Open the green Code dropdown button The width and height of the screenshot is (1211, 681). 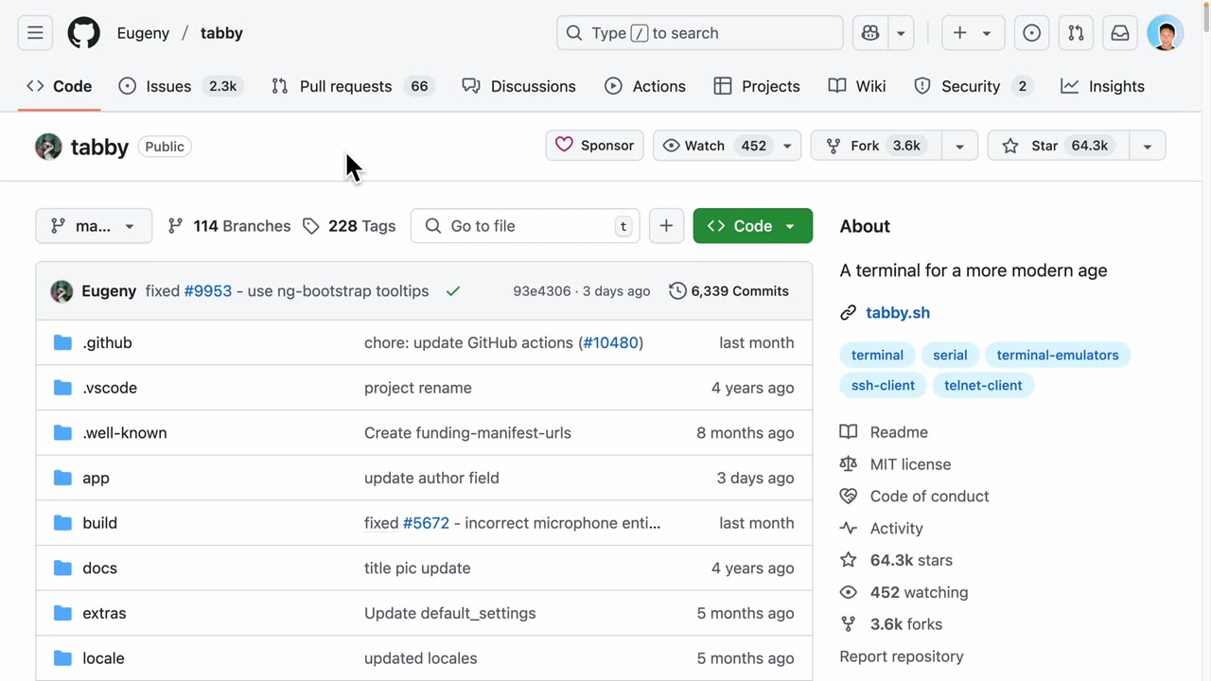click(x=753, y=226)
